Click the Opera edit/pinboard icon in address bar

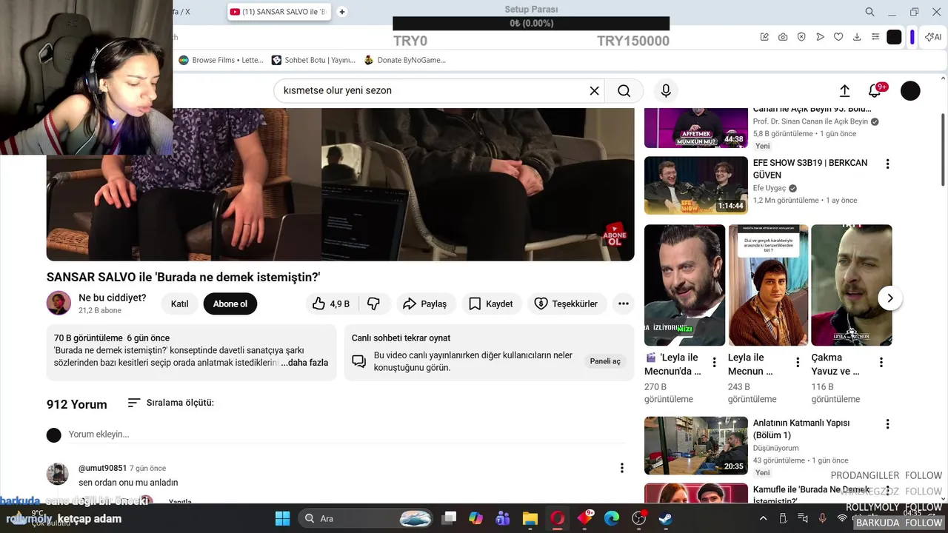pos(764,37)
